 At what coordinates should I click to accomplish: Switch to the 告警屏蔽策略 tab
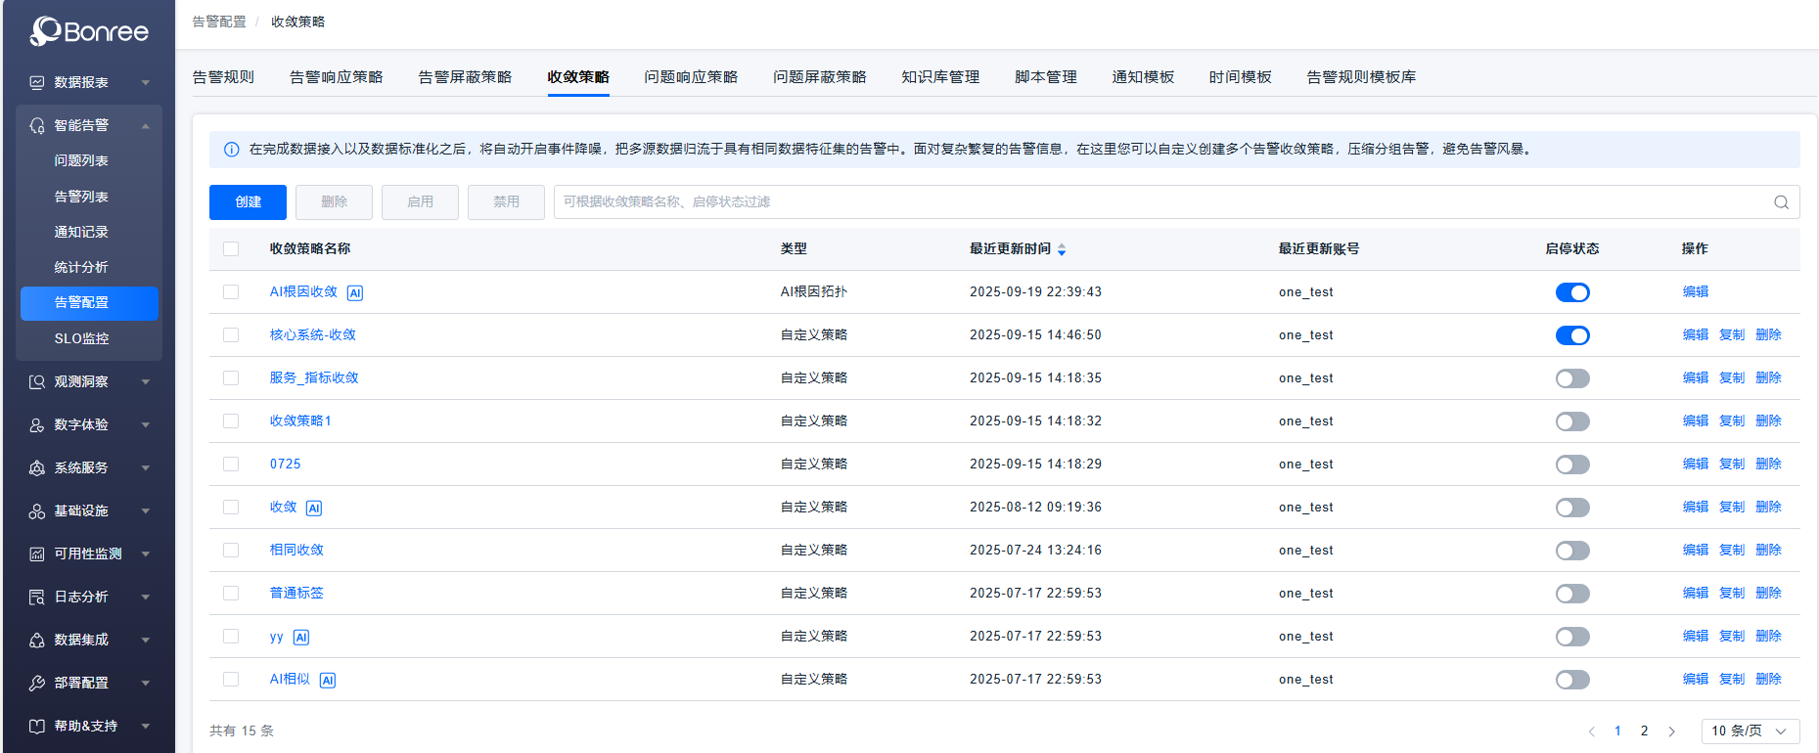tap(465, 77)
